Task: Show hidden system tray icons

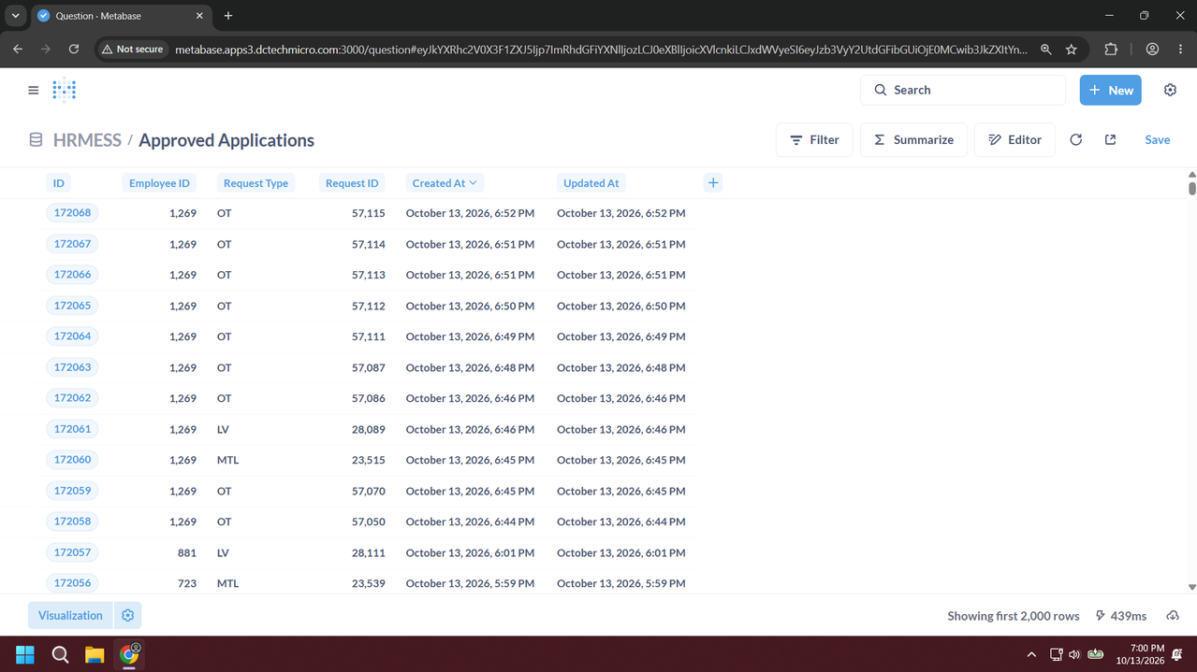Action: pos(1031,654)
